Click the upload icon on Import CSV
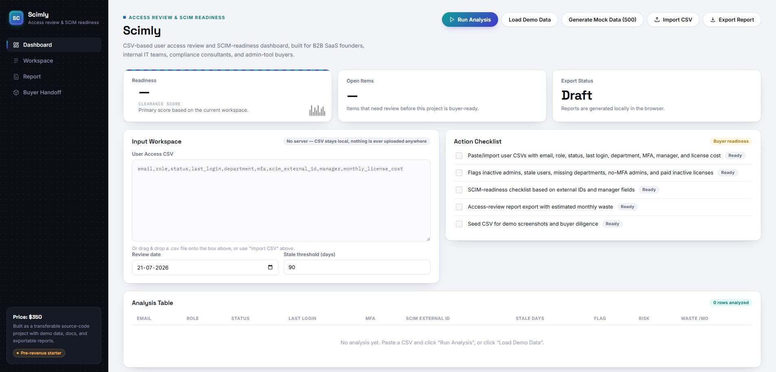Screen dimensions: 776x372 [657, 20]
